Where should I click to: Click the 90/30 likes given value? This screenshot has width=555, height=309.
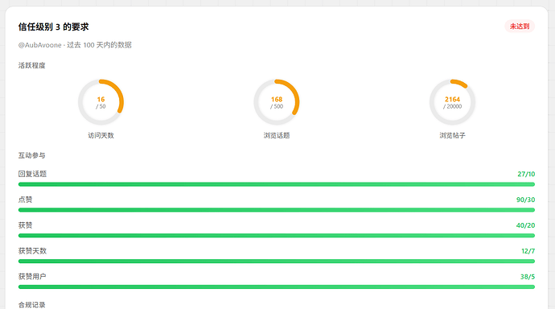point(525,200)
